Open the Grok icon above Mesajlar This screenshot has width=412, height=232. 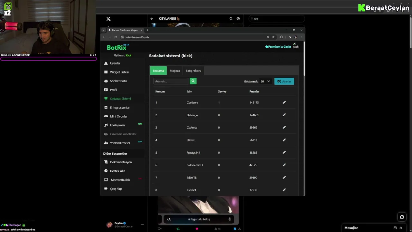pyautogui.click(x=402, y=217)
